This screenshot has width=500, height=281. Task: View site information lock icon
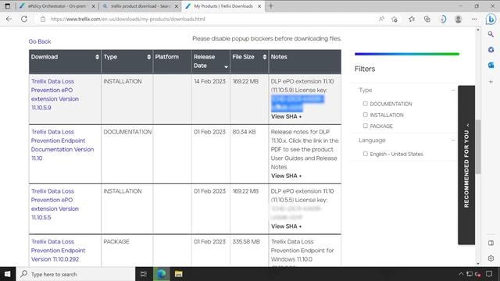click(43, 19)
